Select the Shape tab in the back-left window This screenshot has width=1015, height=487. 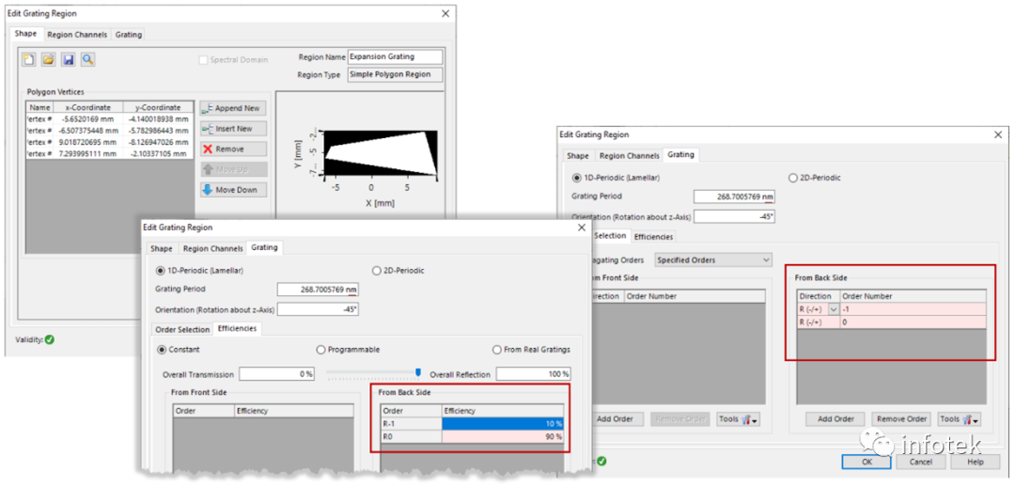[26, 35]
